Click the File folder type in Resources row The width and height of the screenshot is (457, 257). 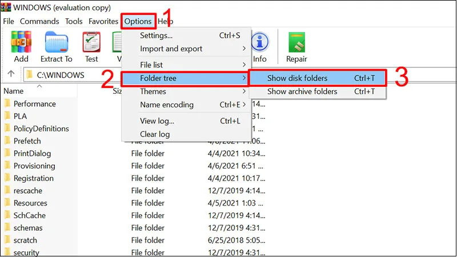pos(148,203)
